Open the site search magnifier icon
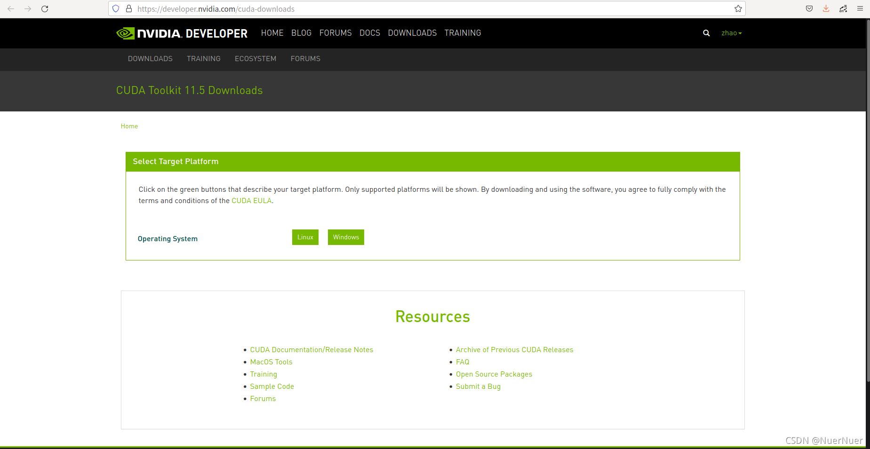Viewport: 870px width, 449px height. point(706,33)
